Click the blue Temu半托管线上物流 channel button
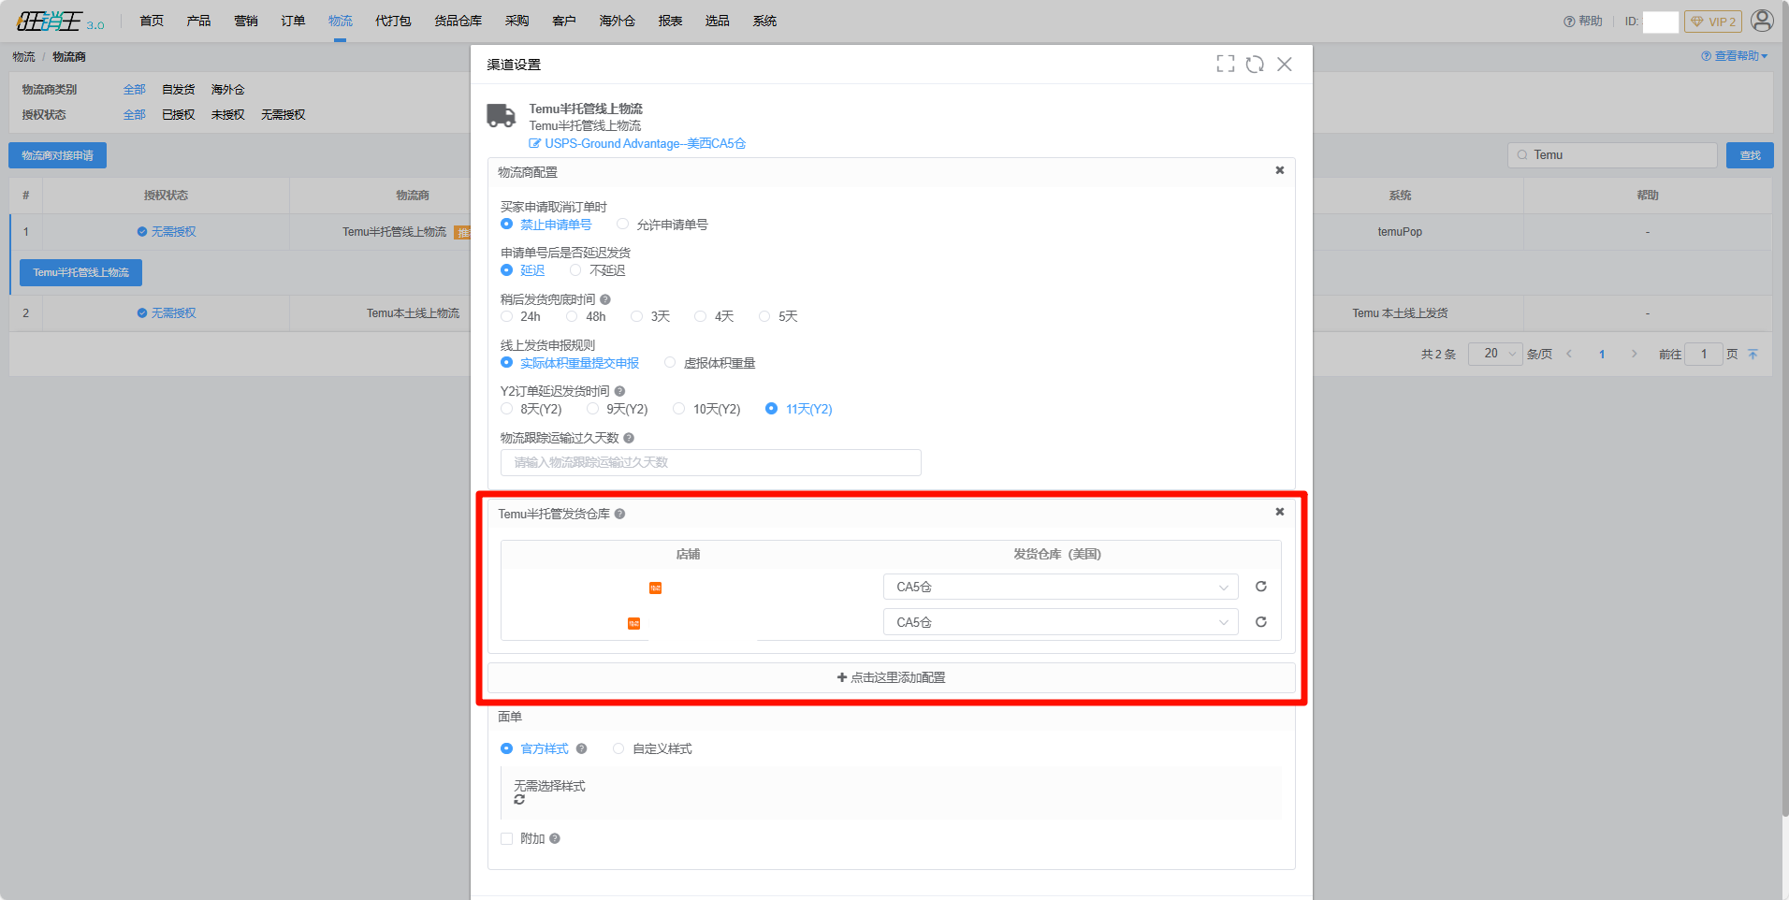The image size is (1789, 900). [80, 272]
